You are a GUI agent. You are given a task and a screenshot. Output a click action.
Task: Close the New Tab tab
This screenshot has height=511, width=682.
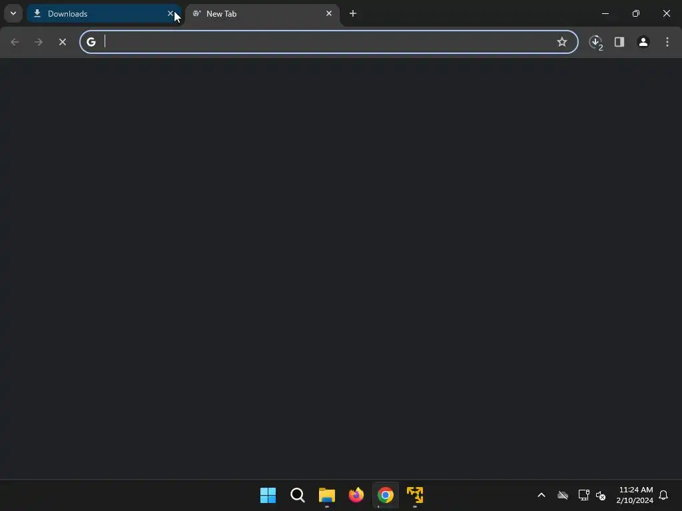[329, 13]
